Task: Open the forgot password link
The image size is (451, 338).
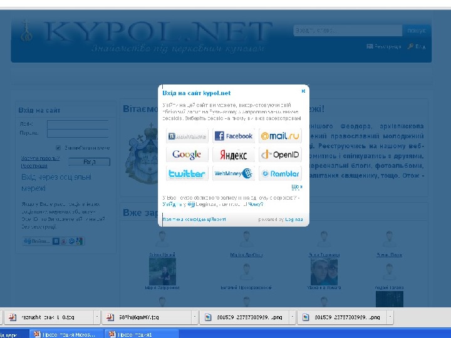Action: 40,158
